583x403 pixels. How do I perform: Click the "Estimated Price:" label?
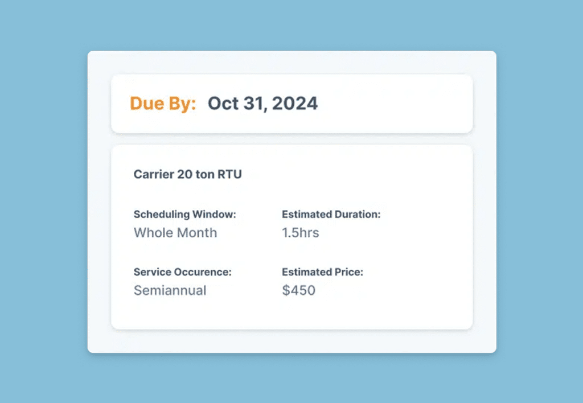[x=322, y=272]
